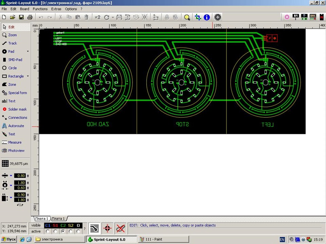The height and width of the screenshot is (244, 326).
Task: Click the pad outer diameter 1.80 field
Action: click(x=20, y=183)
